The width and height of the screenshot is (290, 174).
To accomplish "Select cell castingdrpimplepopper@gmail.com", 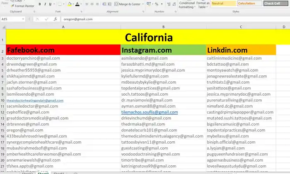I will point(241,112).
